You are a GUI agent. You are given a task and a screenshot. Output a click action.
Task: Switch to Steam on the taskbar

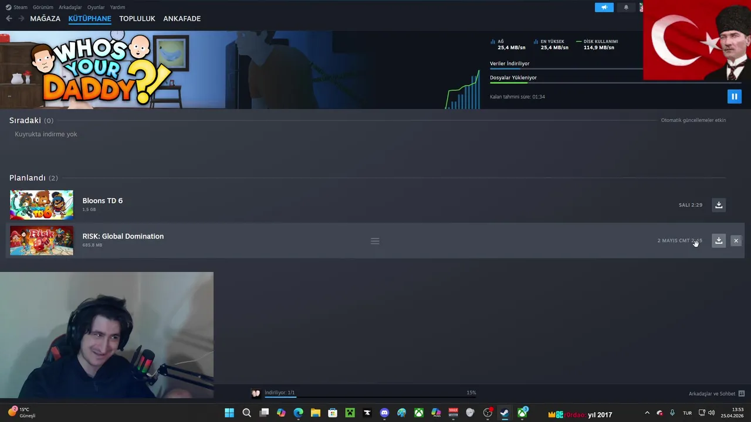pos(505,413)
